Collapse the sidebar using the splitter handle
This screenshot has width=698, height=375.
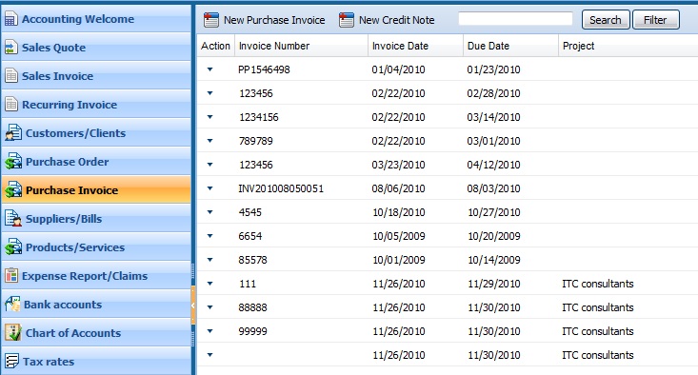coord(192,306)
